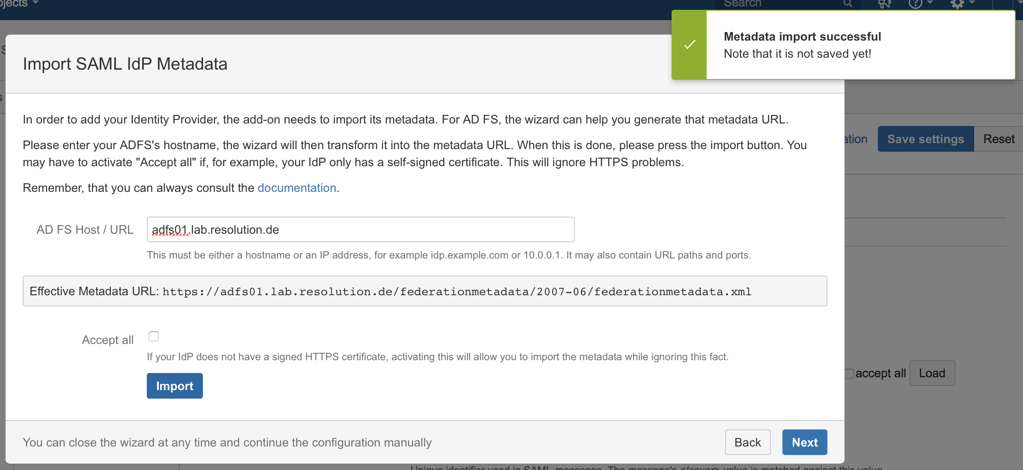The image size is (1023, 470).
Task: Click the 'Note that it is not saved yet!' message
Action: coord(797,54)
